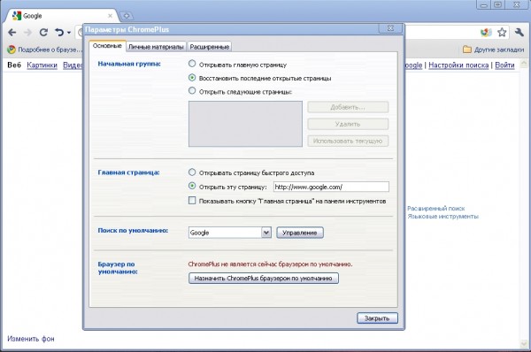This screenshot has height=352, width=531.
Task: Click the home page URL field
Action: pos(331,187)
